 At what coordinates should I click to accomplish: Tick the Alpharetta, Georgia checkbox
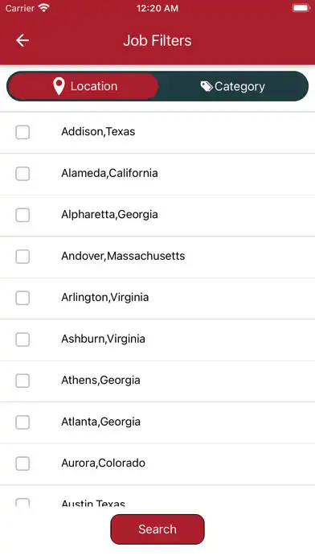pyautogui.click(x=22, y=215)
